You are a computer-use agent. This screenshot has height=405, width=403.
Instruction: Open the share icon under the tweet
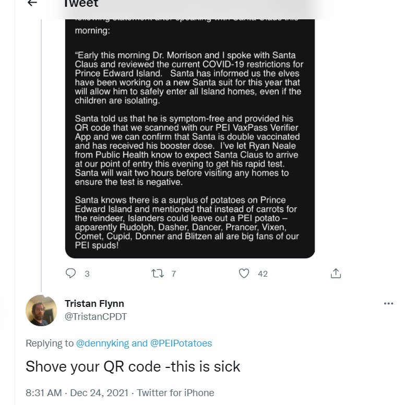336,273
